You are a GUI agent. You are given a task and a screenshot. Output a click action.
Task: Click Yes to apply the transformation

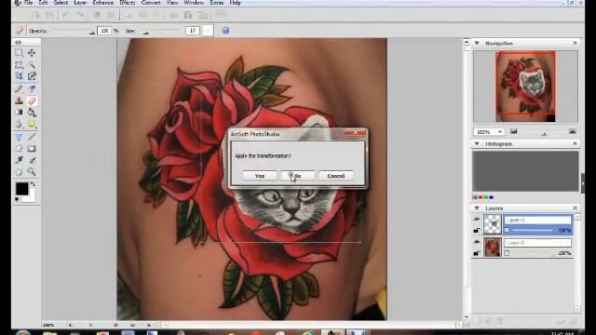[260, 176]
